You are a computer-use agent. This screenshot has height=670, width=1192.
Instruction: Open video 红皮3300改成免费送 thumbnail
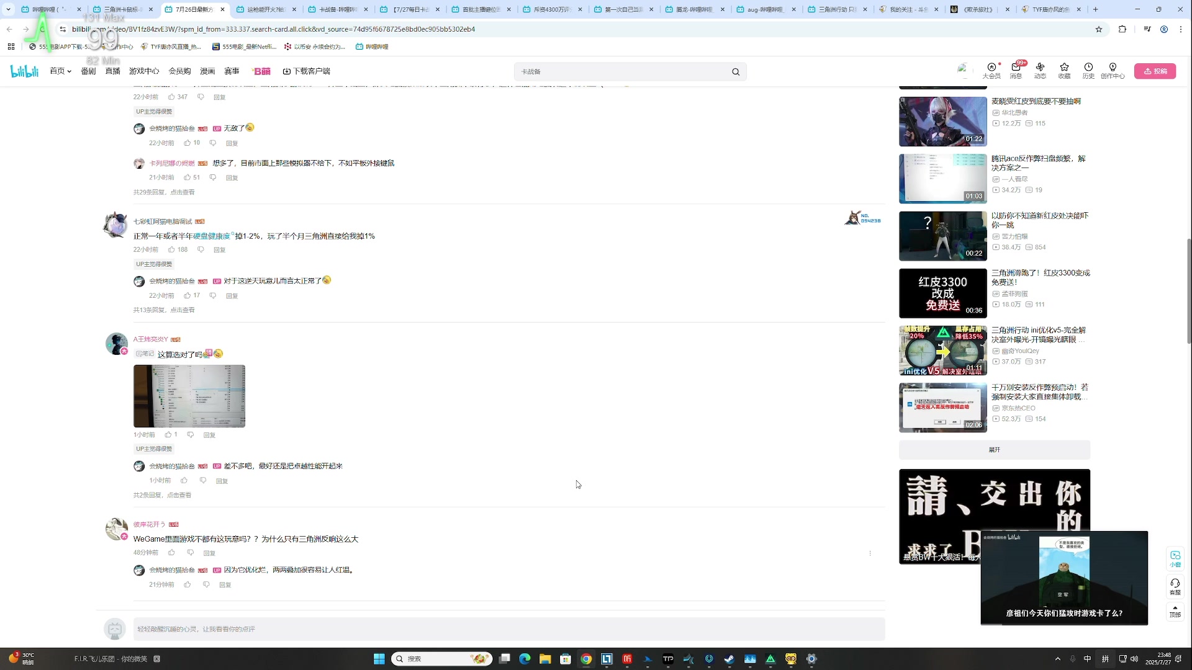point(942,293)
